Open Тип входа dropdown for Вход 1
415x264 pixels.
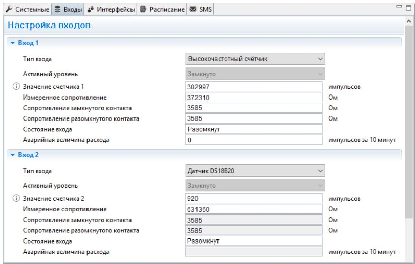(255, 59)
